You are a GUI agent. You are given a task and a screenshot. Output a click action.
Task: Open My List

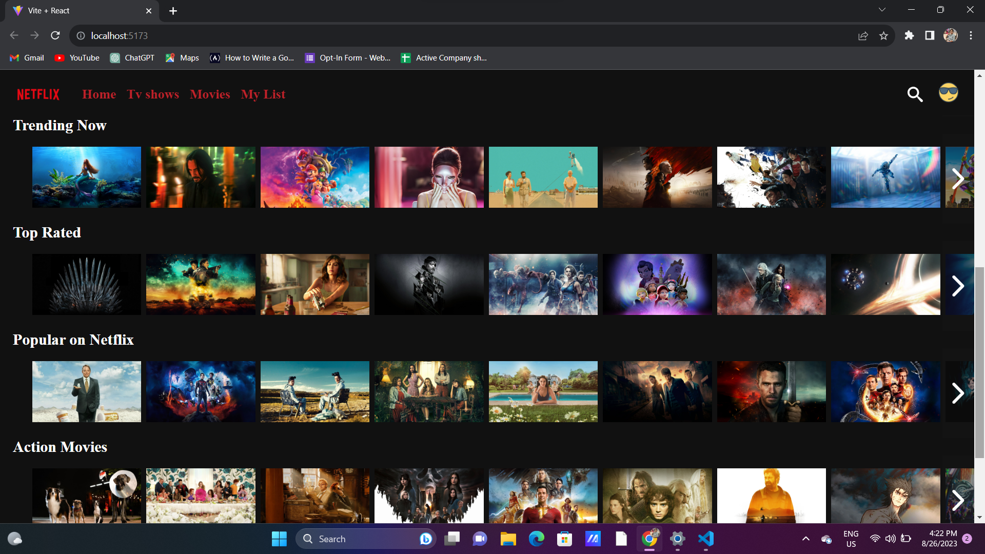point(263,94)
